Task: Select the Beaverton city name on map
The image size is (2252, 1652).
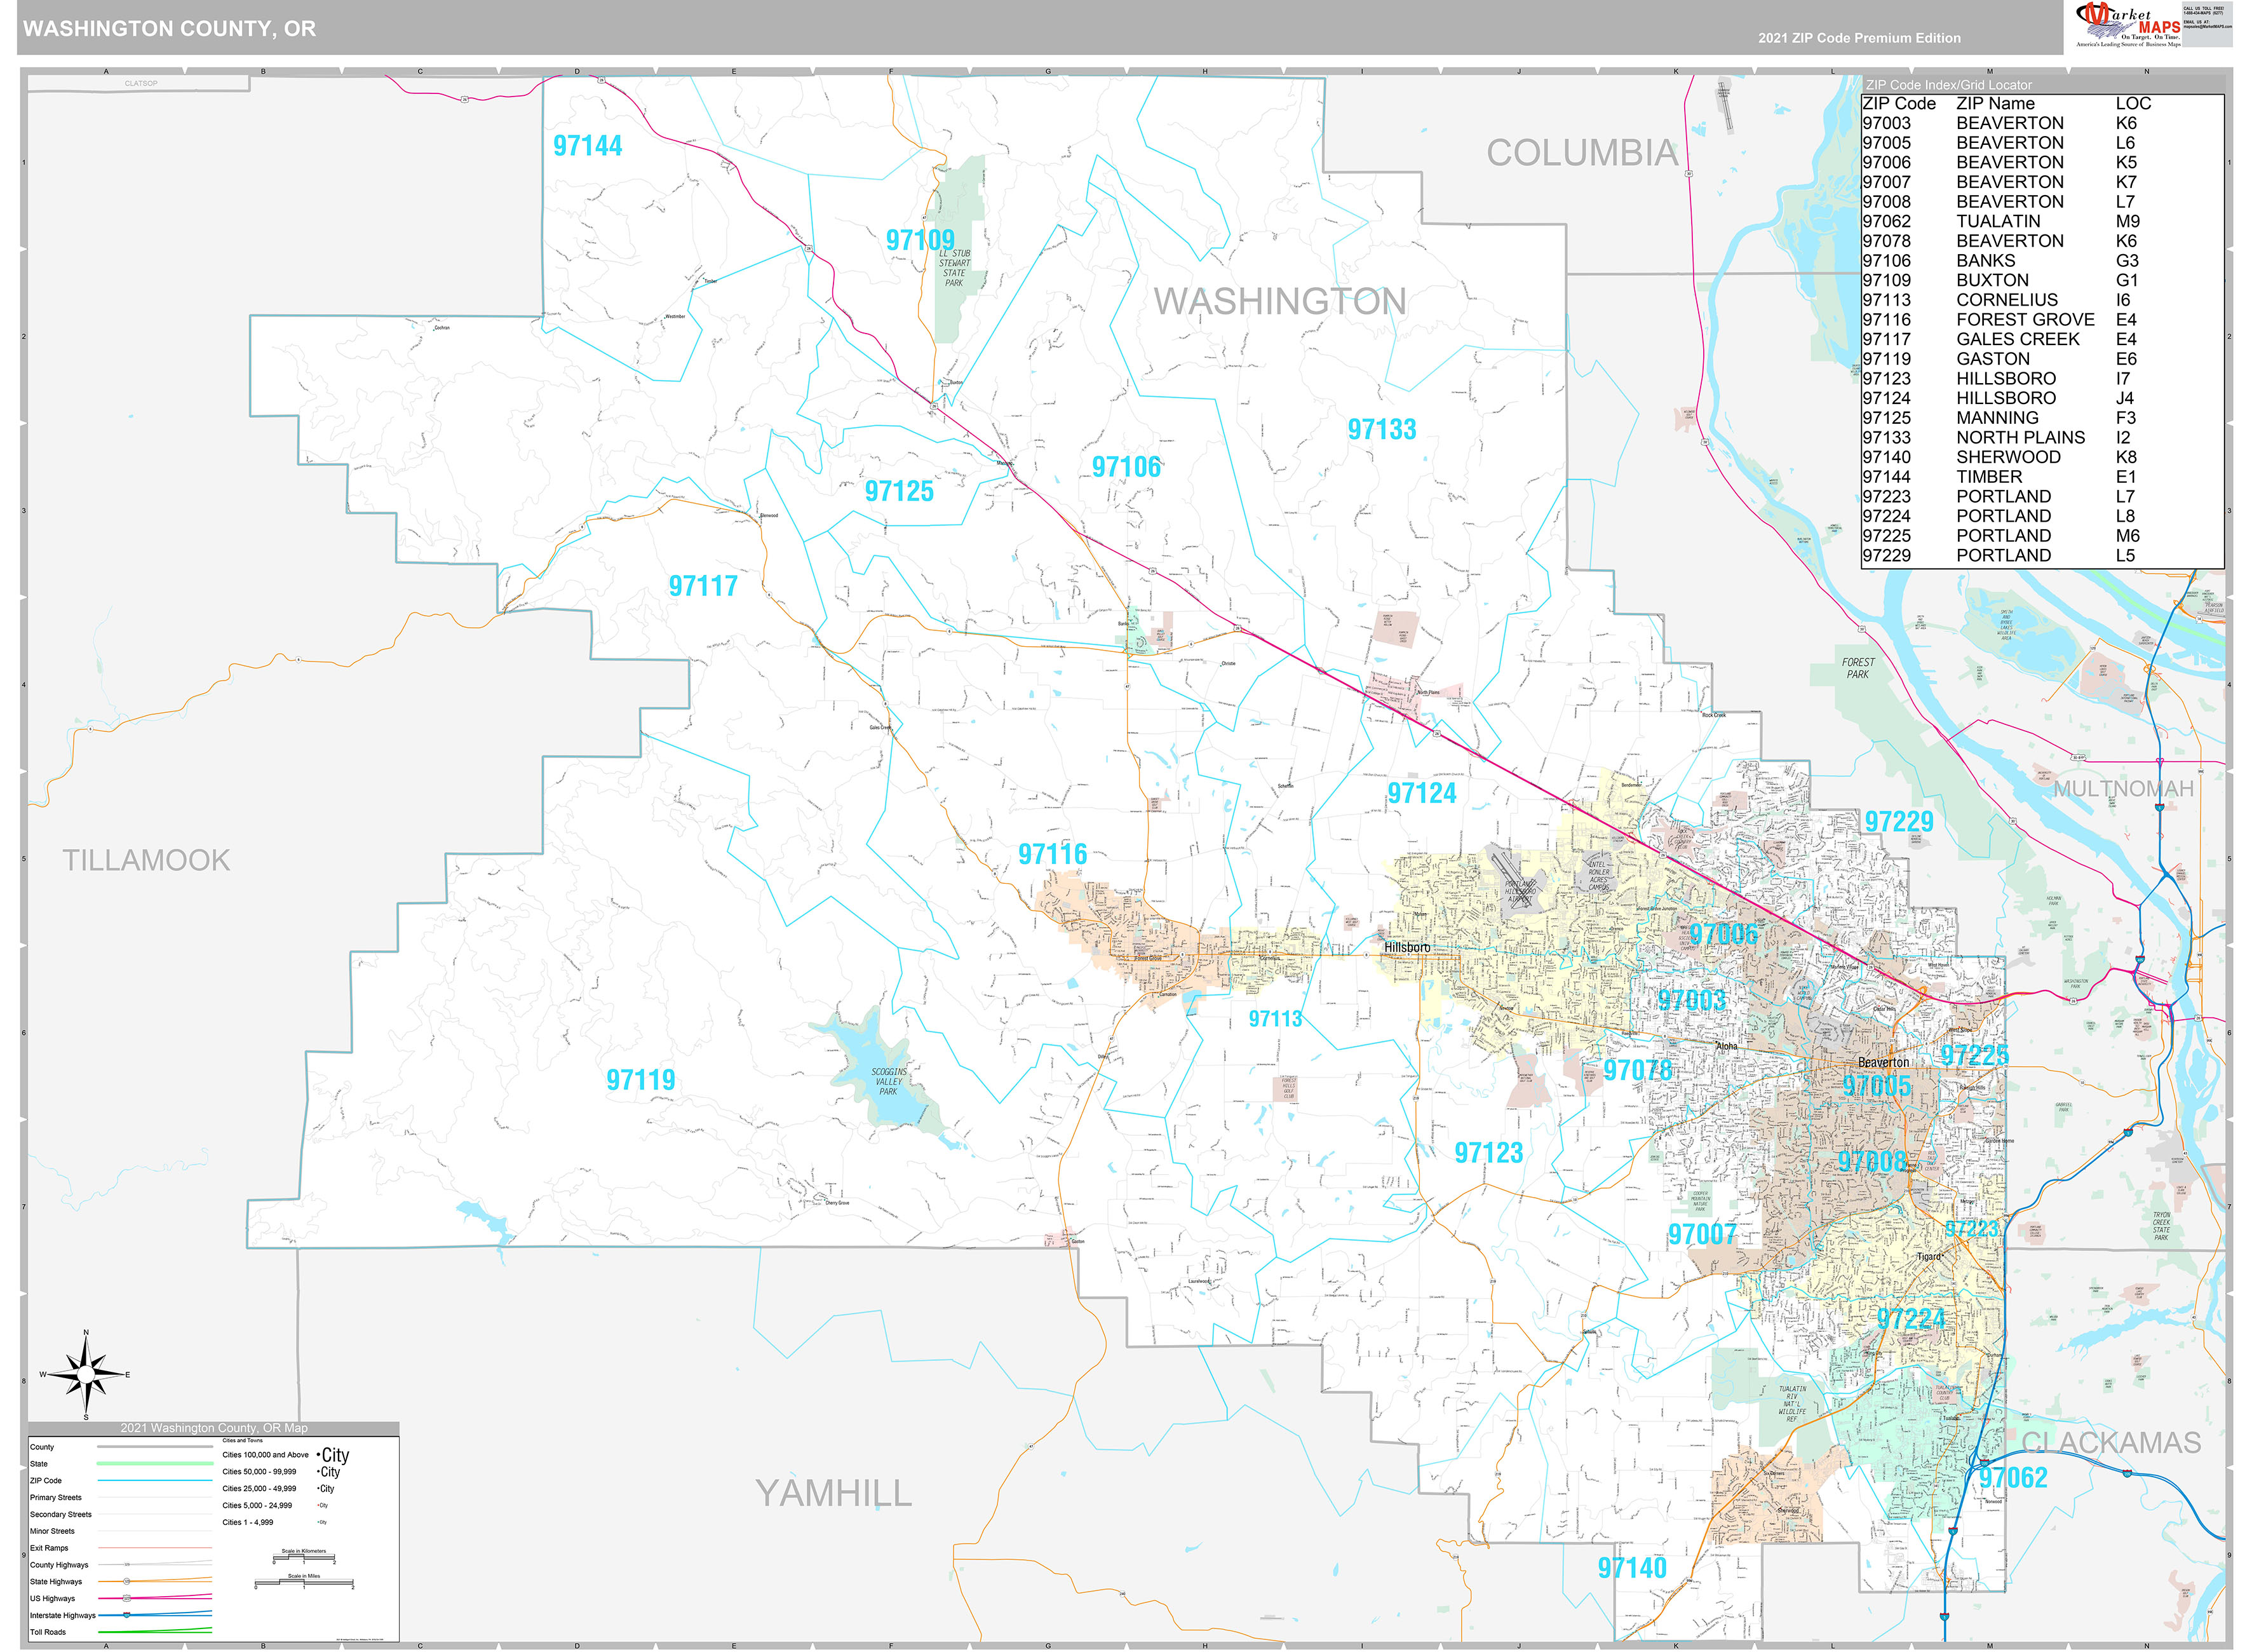Action: 1883,1062
